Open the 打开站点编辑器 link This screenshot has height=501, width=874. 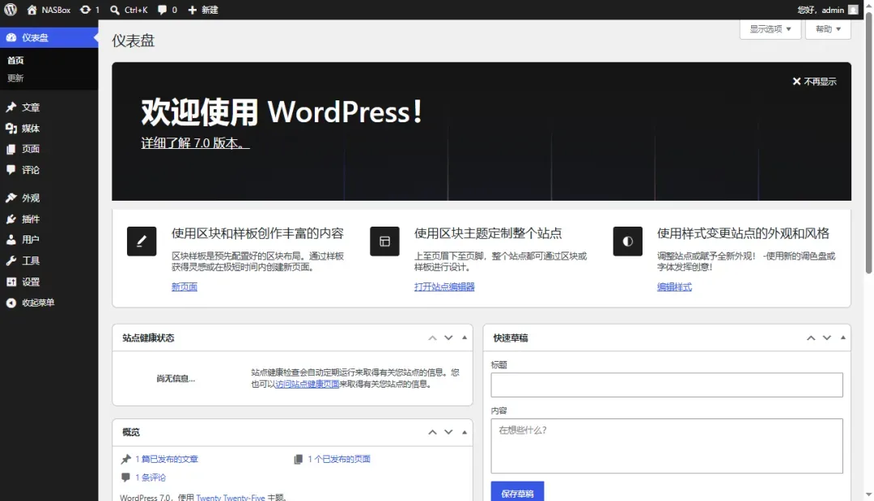point(444,287)
